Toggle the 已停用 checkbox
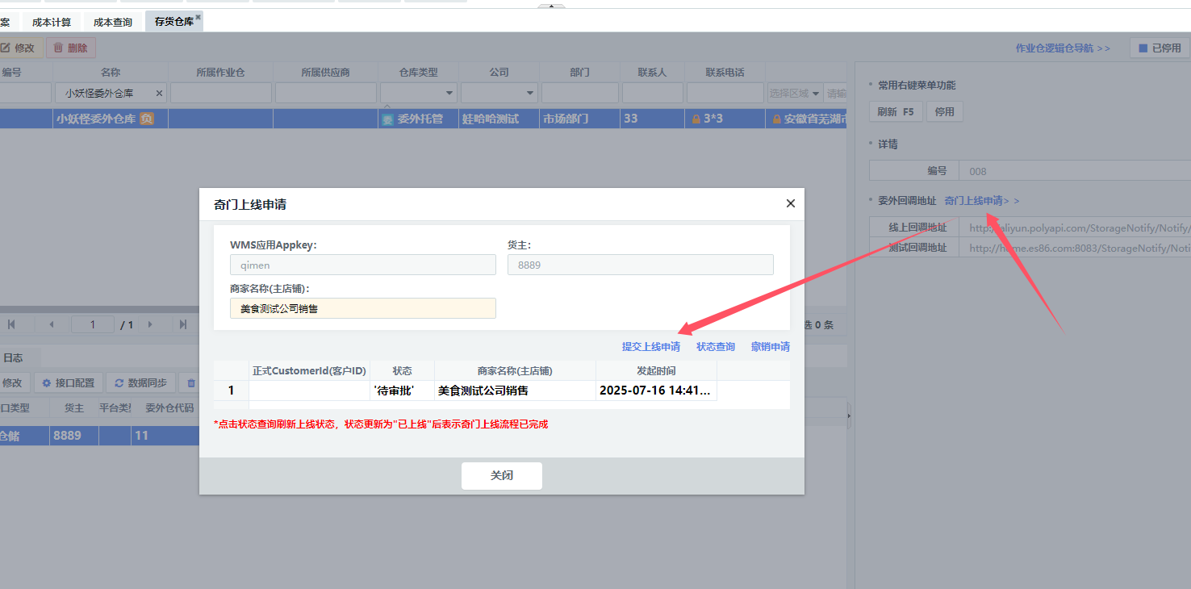1191x589 pixels. point(1143,48)
